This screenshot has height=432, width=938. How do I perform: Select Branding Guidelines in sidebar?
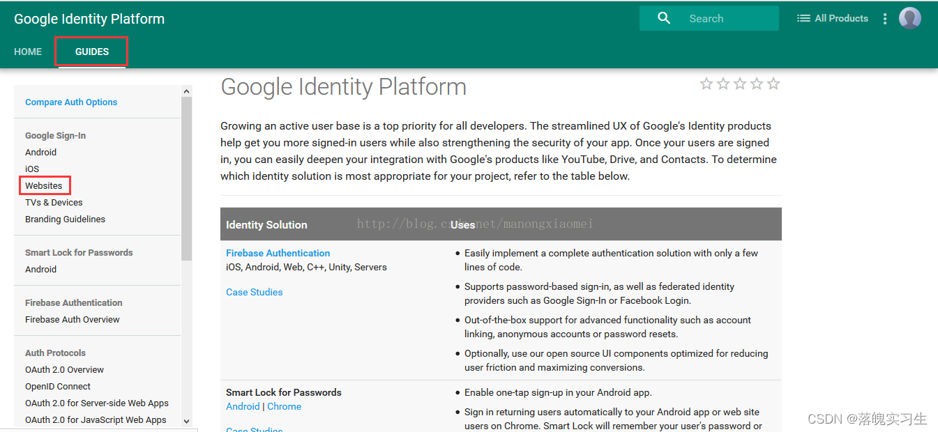point(65,219)
